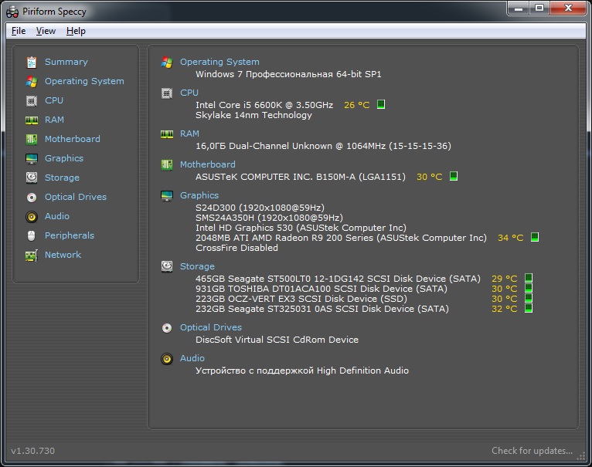Click the CPU temperature value 26 °C
This screenshot has height=467, width=592.
click(357, 105)
